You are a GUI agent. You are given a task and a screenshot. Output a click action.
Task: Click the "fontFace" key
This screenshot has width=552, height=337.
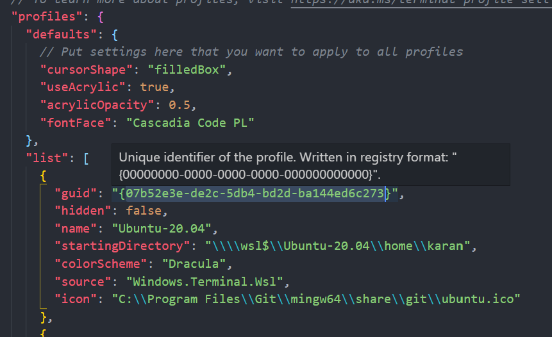(x=76, y=123)
